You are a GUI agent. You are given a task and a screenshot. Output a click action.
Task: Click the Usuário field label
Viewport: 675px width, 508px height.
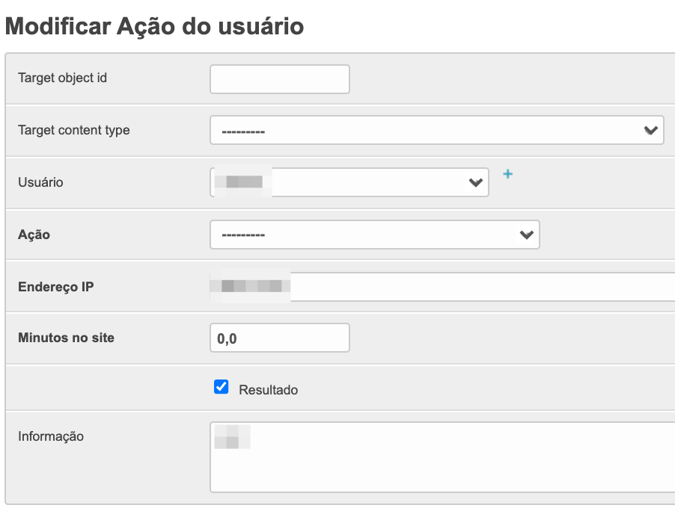click(40, 182)
